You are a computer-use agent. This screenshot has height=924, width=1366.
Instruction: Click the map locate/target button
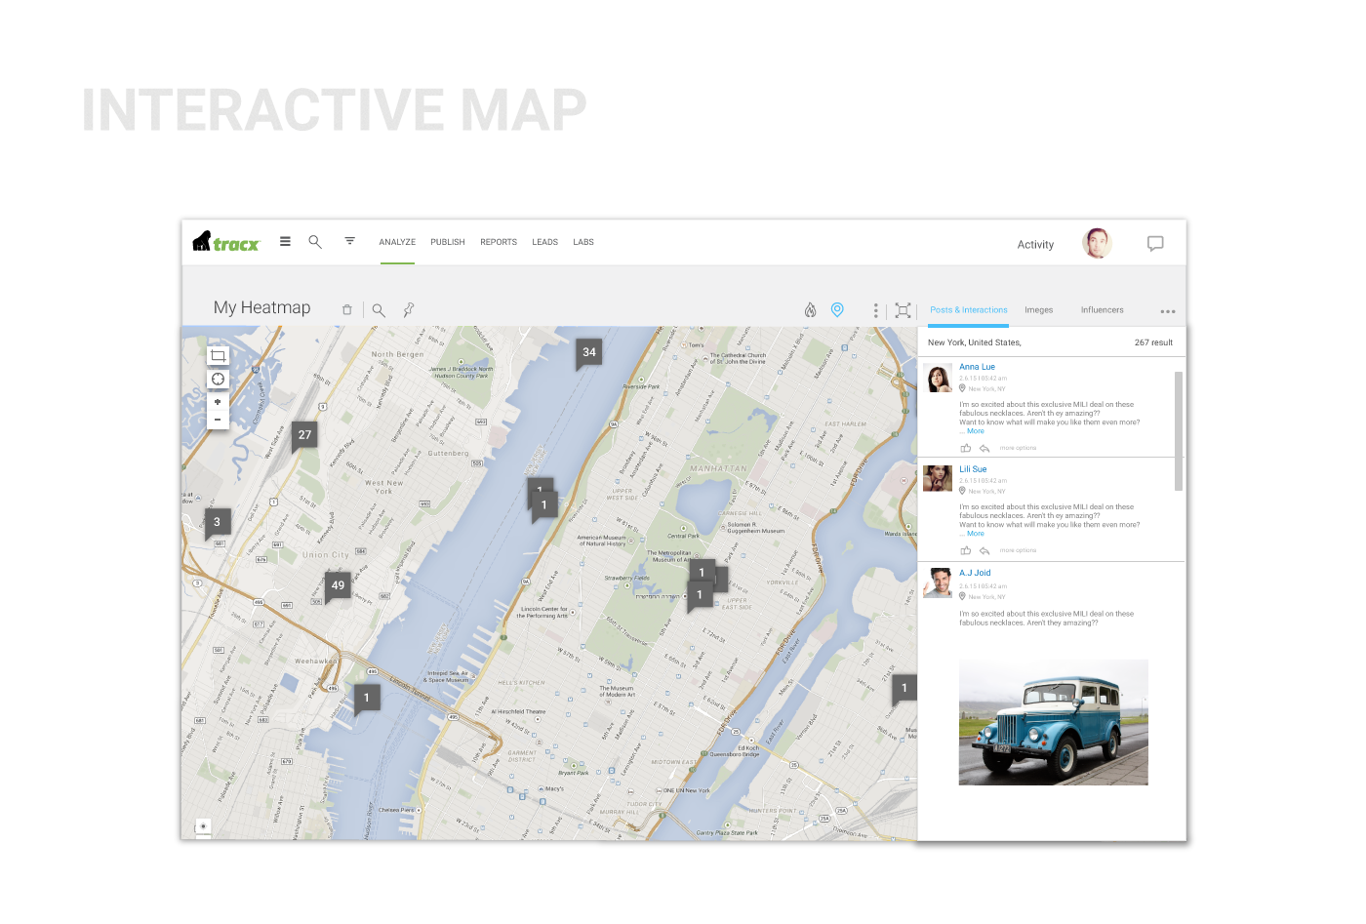(x=218, y=379)
